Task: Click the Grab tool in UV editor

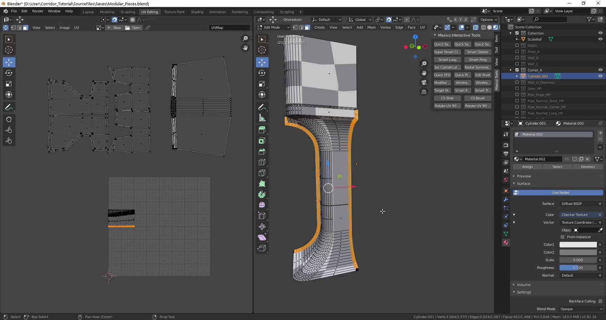Action: click(x=9, y=119)
